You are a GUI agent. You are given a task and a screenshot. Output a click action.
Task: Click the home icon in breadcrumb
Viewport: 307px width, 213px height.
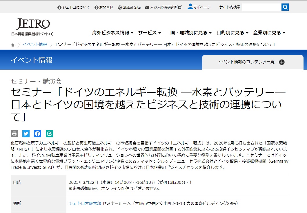12,45
